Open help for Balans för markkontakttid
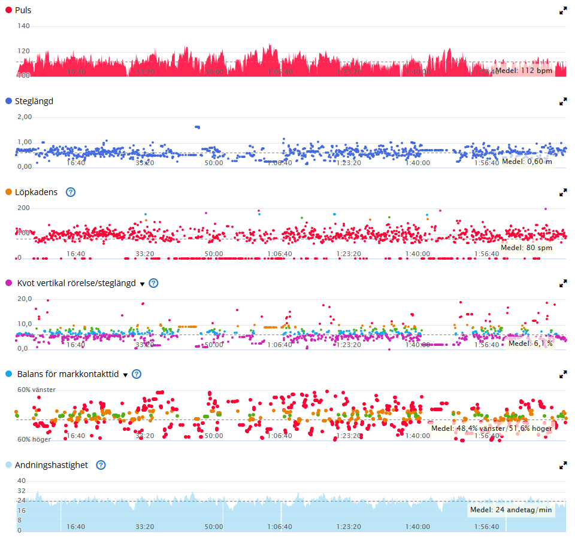575x538 pixels. (137, 374)
